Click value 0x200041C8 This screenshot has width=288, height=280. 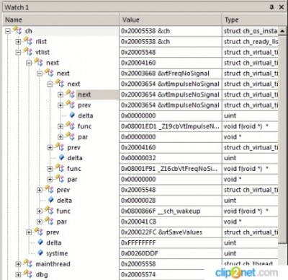(138, 222)
